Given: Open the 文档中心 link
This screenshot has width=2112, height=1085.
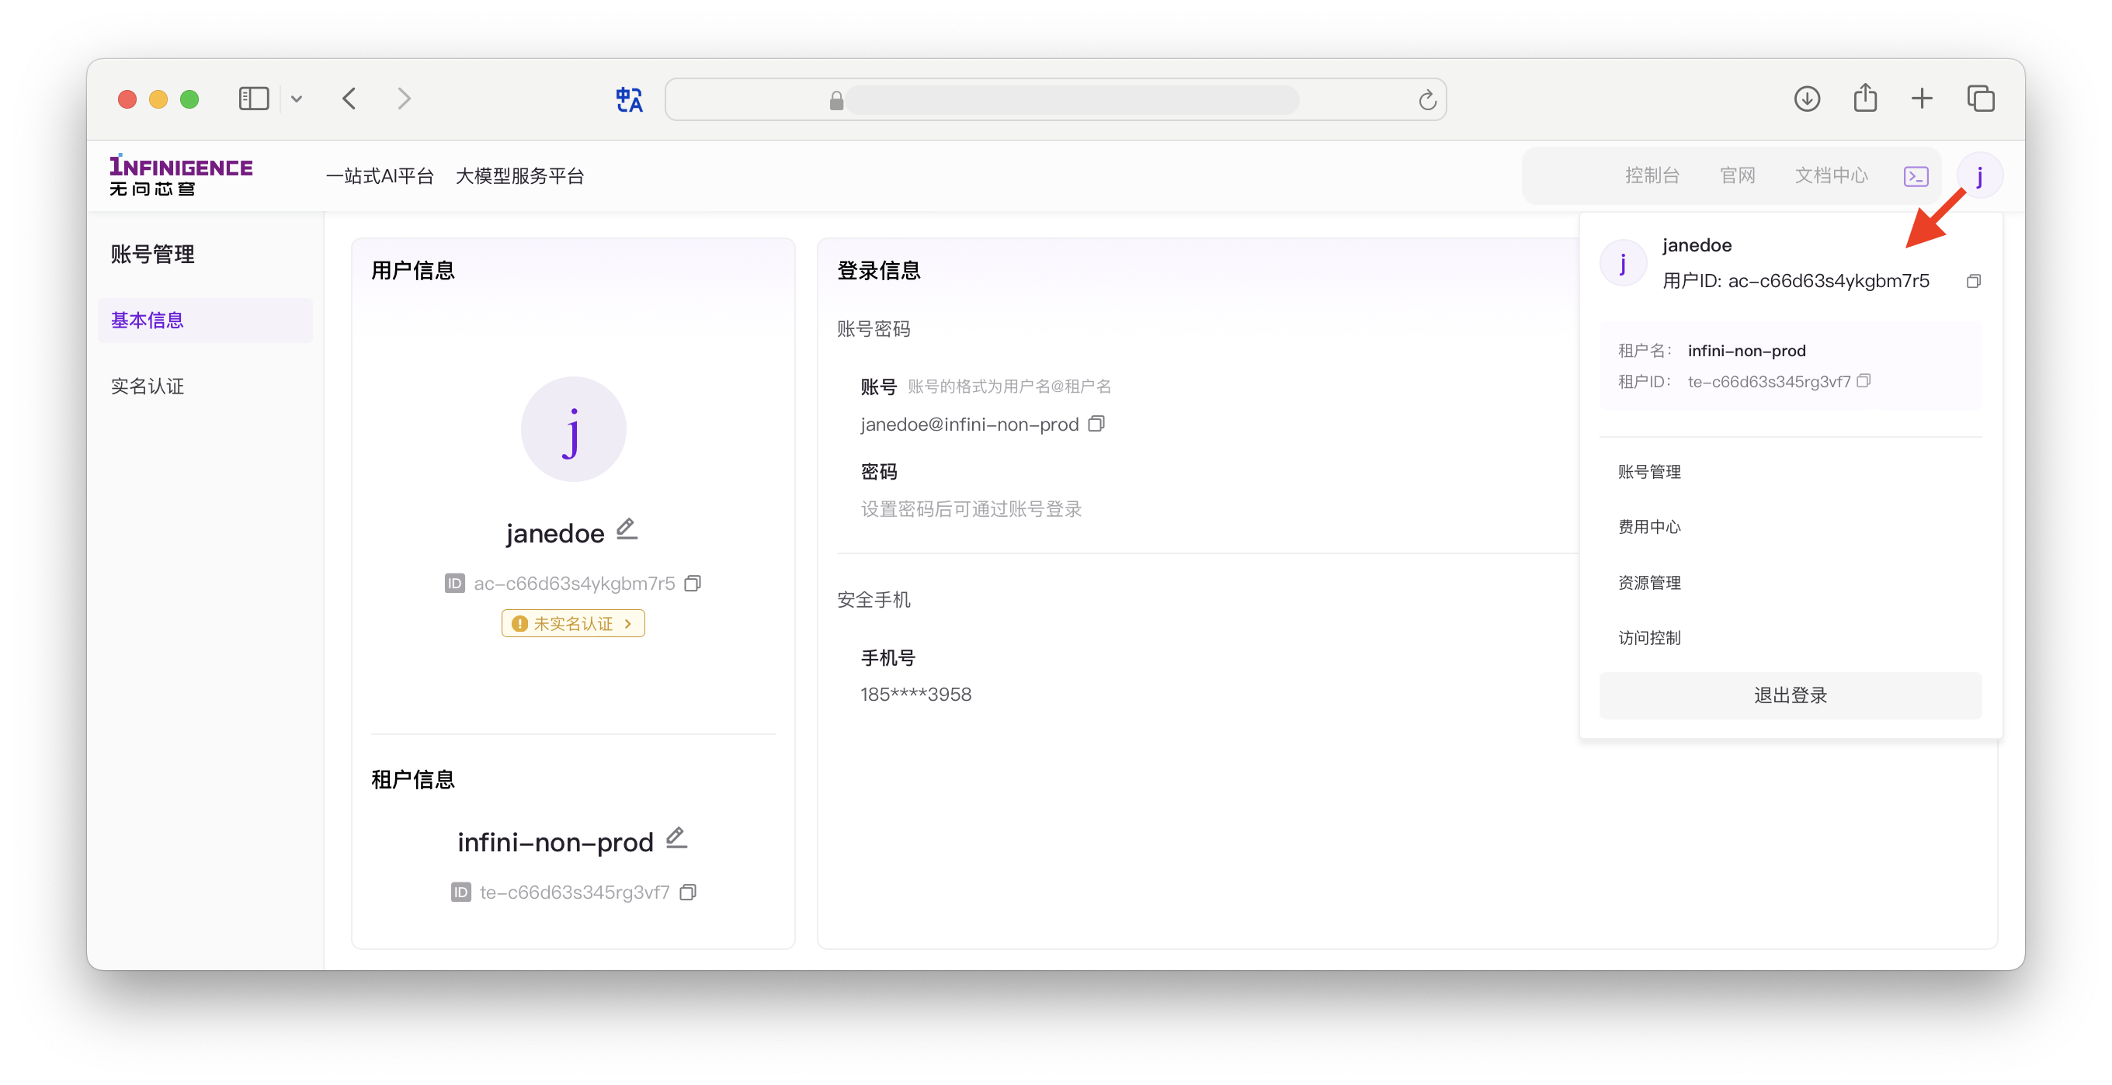Looking at the screenshot, I should [x=1831, y=175].
